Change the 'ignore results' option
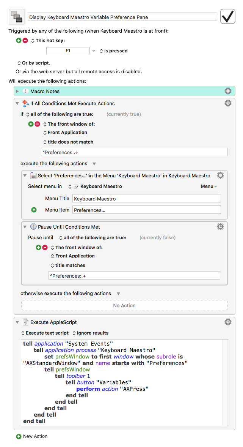The height and width of the screenshot is (447, 243). pyautogui.click(x=90, y=333)
